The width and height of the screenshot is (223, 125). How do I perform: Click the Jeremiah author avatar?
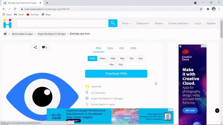pyautogui.click(x=87, y=86)
